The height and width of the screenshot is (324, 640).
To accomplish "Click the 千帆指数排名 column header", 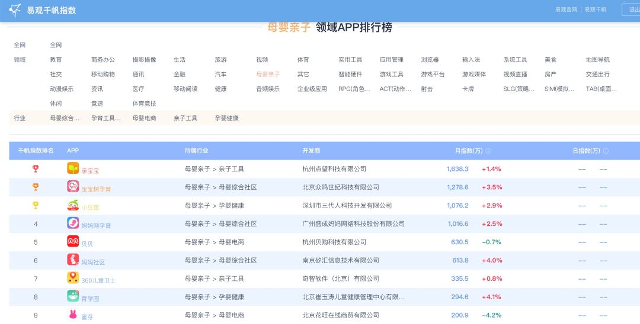I will [x=36, y=151].
